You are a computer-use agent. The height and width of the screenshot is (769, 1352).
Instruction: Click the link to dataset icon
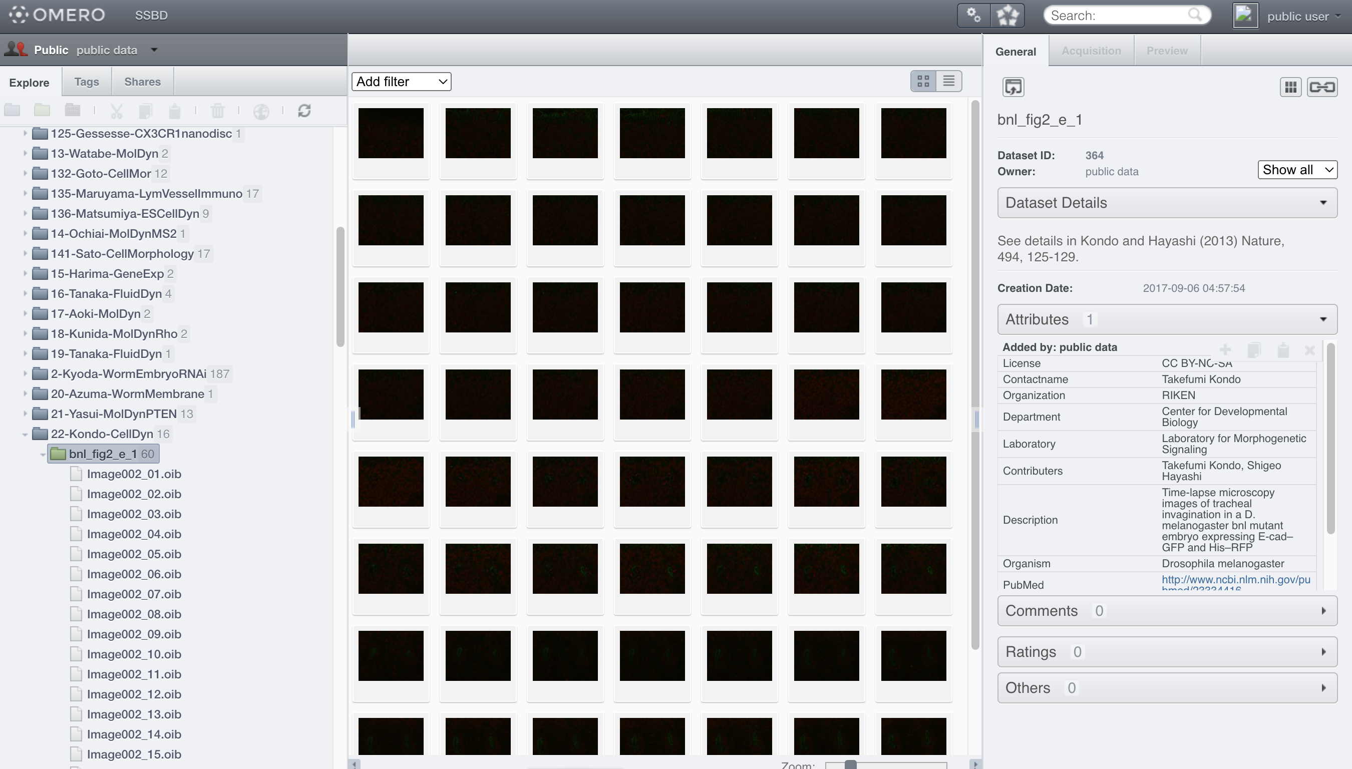point(1322,87)
